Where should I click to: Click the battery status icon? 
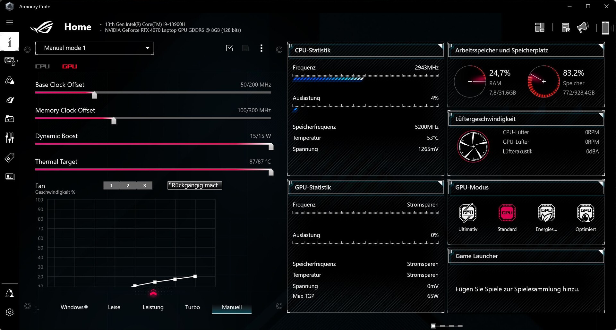coord(605,28)
